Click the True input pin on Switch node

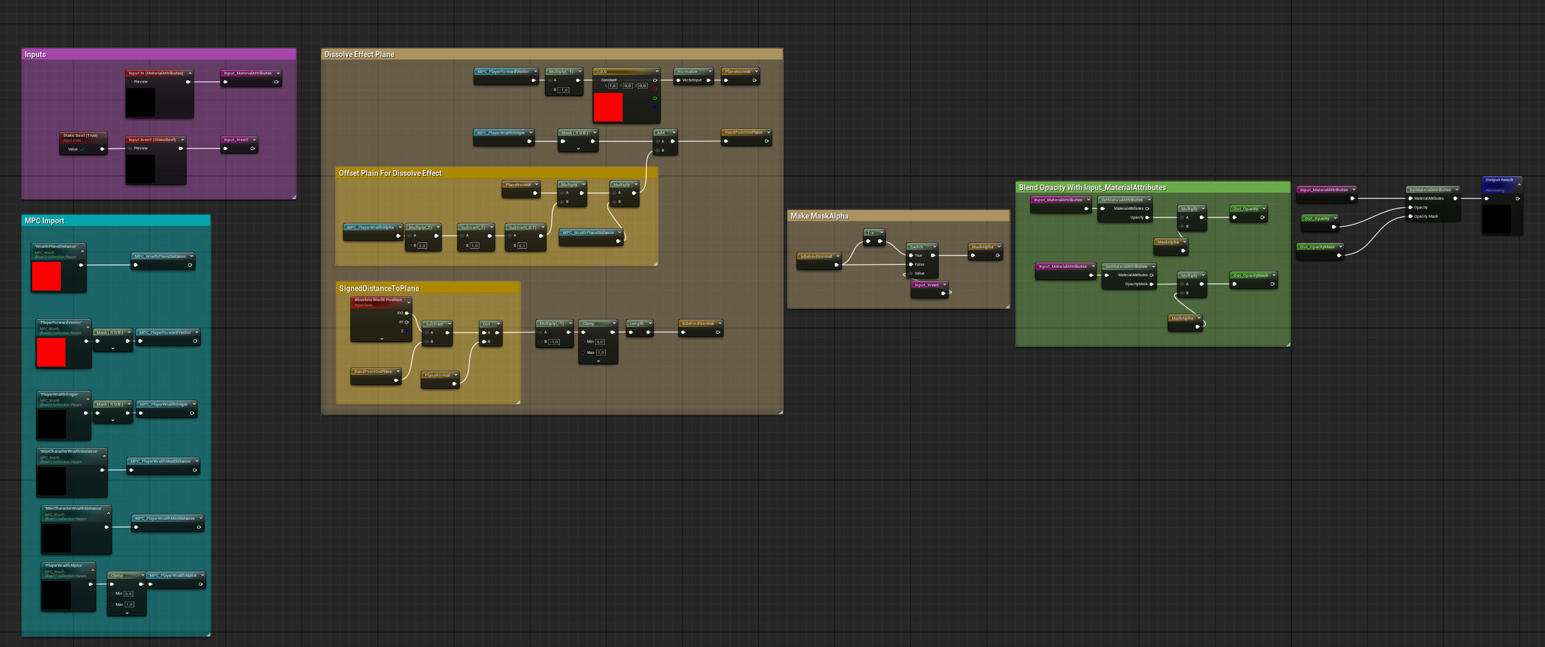tap(911, 256)
